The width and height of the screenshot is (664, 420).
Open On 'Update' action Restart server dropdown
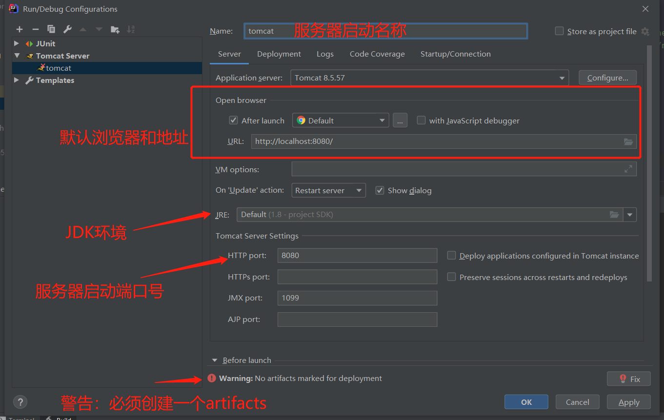coord(328,190)
